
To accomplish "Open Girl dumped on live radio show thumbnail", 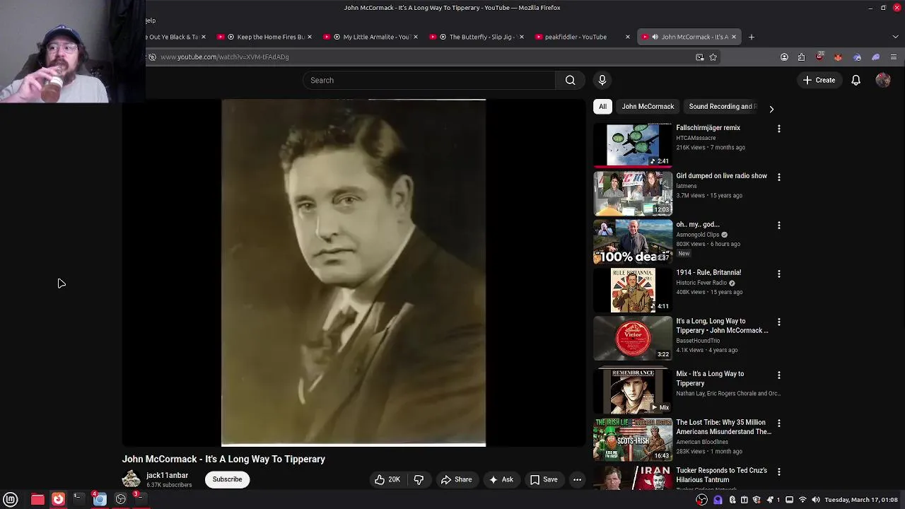I will [x=633, y=193].
